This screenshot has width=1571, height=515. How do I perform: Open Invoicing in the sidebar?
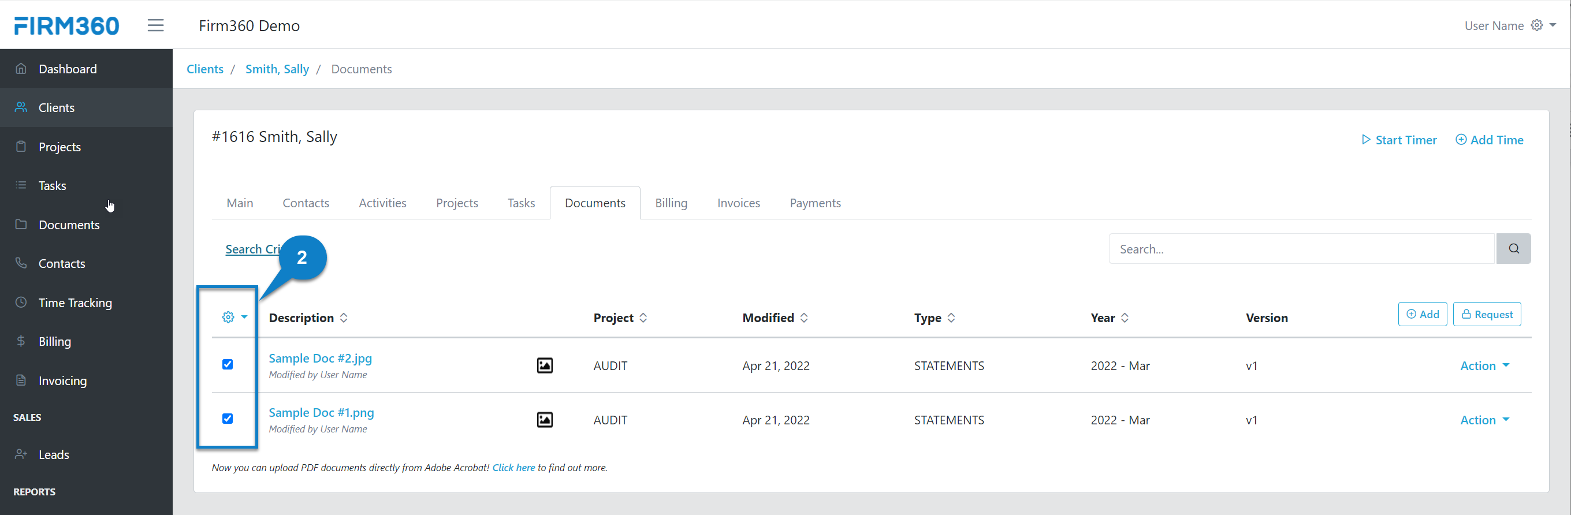(86, 381)
